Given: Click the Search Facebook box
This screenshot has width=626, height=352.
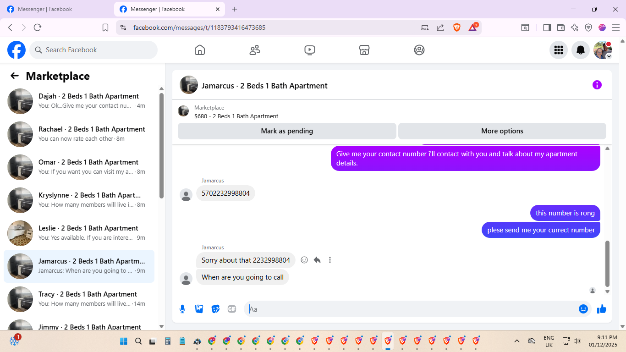Looking at the screenshot, I should pyautogui.click(x=93, y=50).
